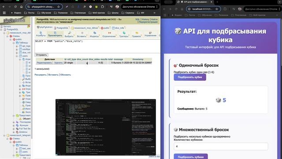Open a new tab in right Chrome window
The height and width of the screenshot is (159, 282).
(x=217, y=2)
